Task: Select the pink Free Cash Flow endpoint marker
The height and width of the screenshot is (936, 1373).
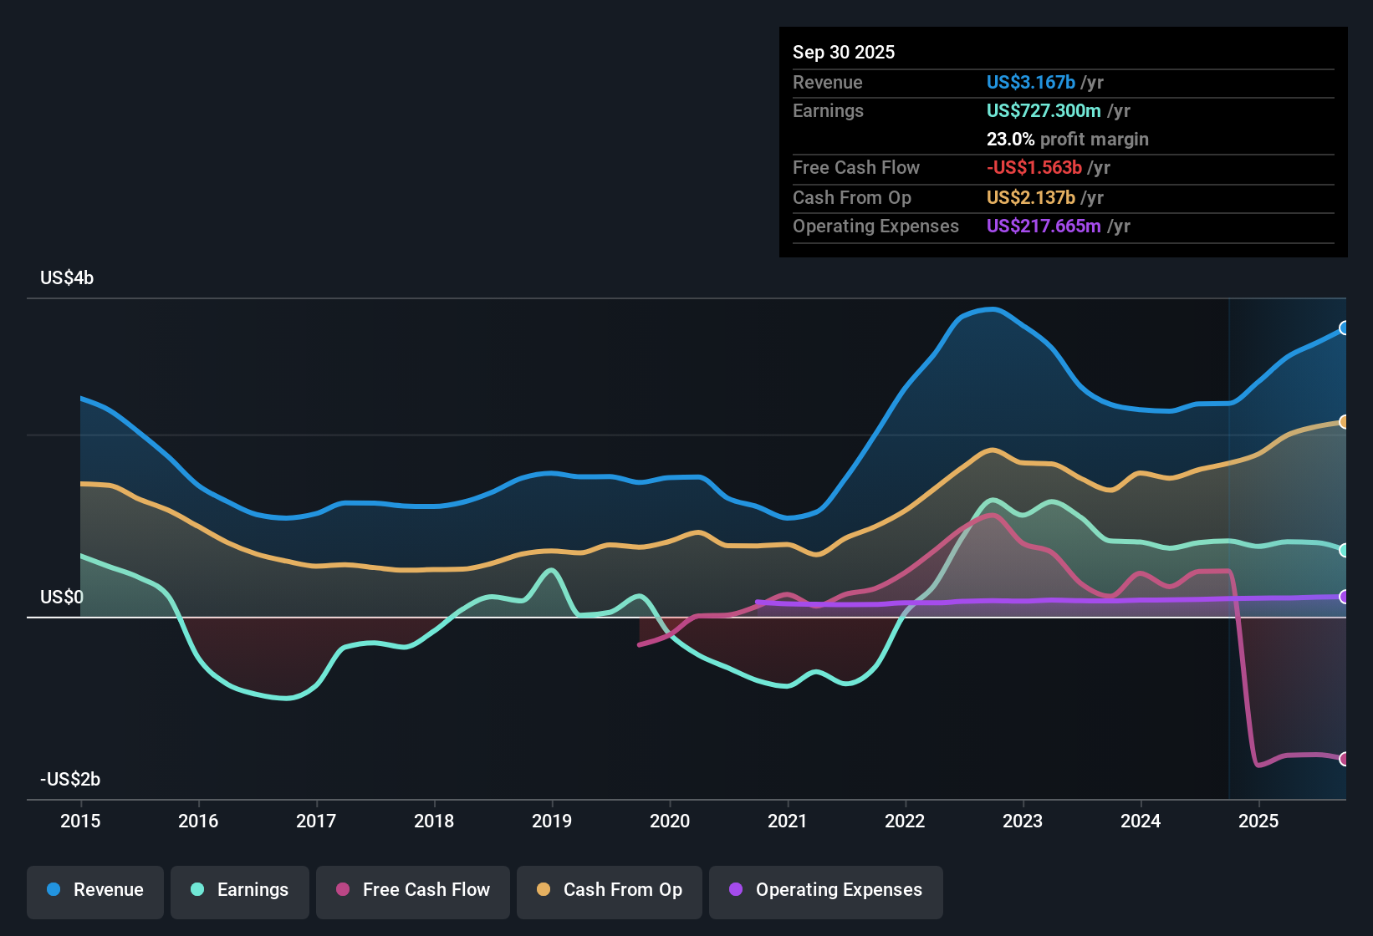Action: pos(1345,759)
